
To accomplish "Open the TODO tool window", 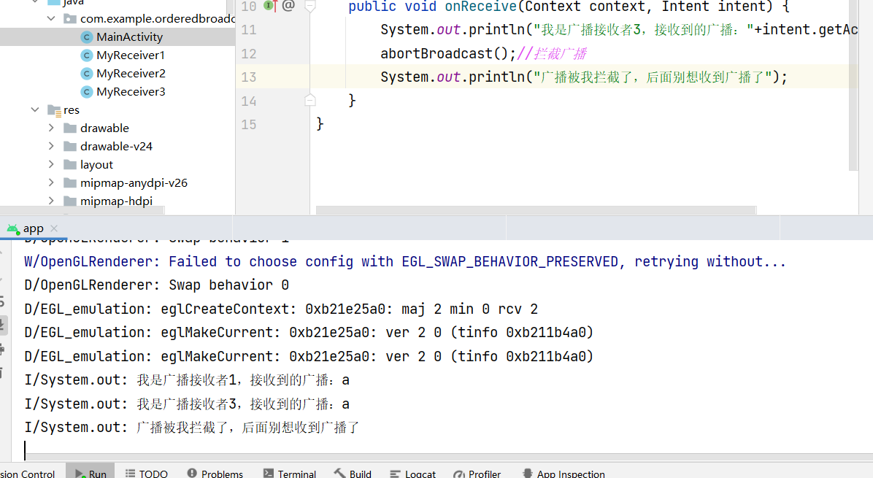I will (147, 474).
